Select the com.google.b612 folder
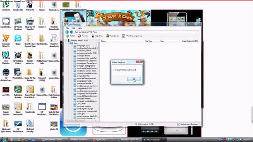 point(82,46)
